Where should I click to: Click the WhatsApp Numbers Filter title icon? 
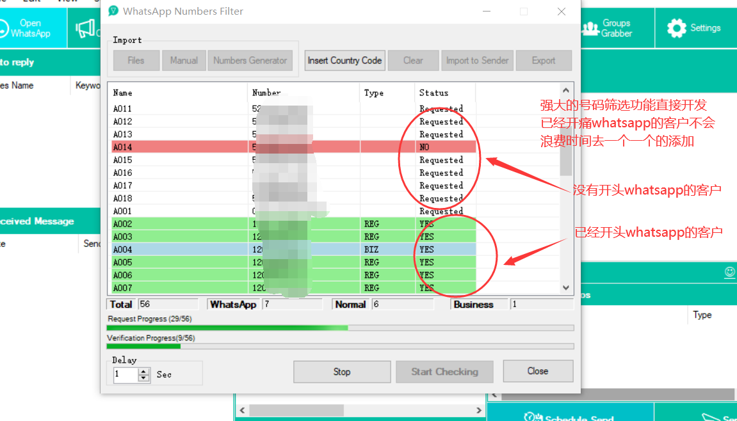[x=113, y=11]
